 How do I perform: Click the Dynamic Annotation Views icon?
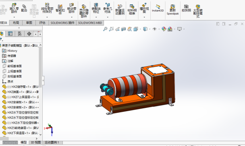[x=129, y=29]
